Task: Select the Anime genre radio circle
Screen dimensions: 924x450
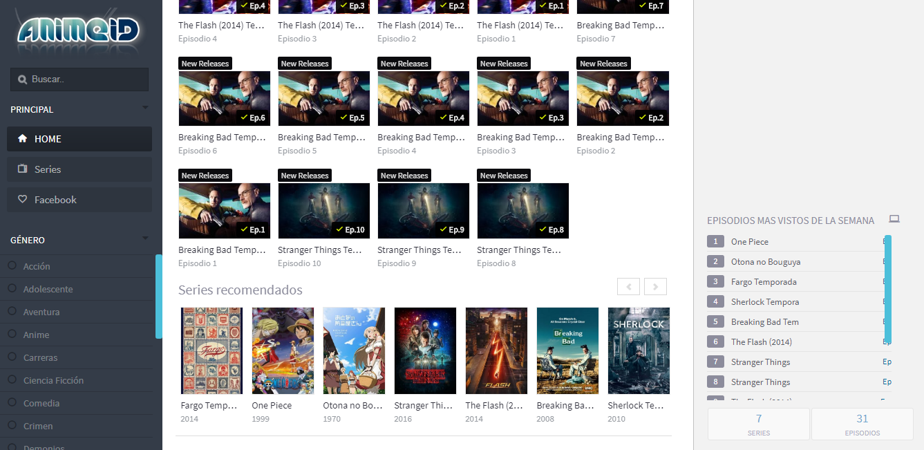Action: click(x=12, y=334)
